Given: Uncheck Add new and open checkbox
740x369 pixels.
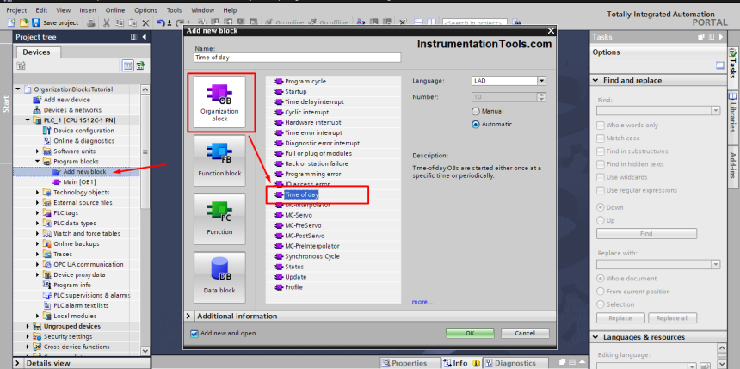Looking at the screenshot, I should tap(194, 334).
